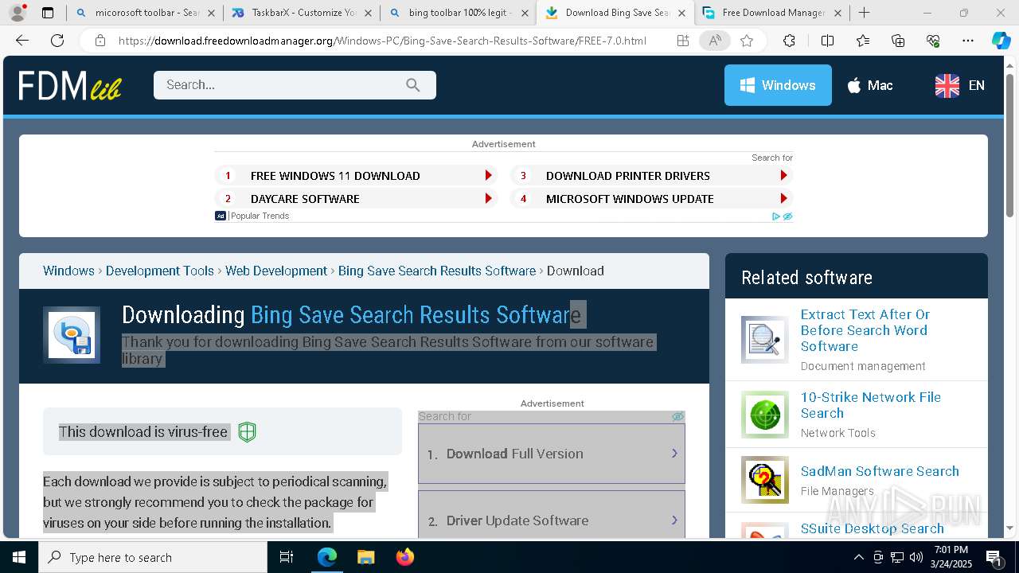The height and width of the screenshot is (573, 1019).
Task: Click the FDM Search input field
Action: 295,85
